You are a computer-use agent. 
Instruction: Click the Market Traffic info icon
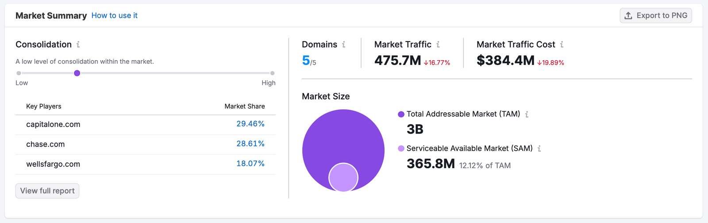pos(438,45)
